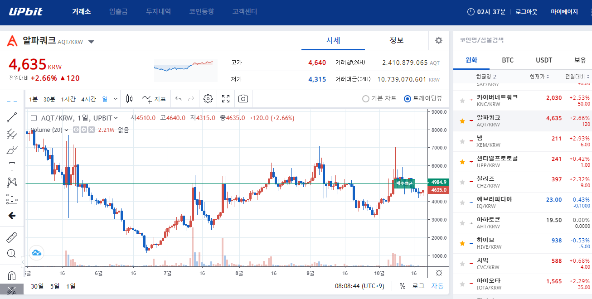Toggle favorite star for 센티넬프로토콜
Image resolution: width=592 pixels, height=299 pixels.
462,162
